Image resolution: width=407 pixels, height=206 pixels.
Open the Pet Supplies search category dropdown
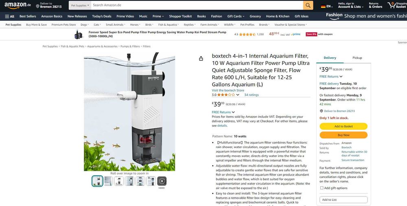[80, 5]
